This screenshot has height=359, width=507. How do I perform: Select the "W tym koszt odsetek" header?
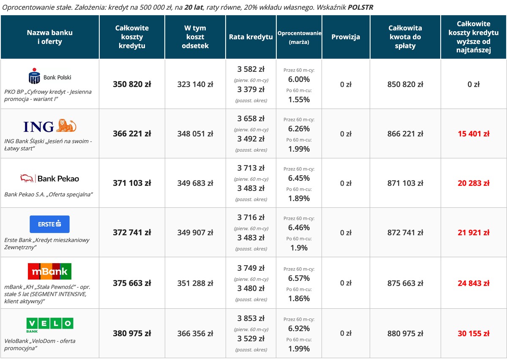pyautogui.click(x=195, y=37)
